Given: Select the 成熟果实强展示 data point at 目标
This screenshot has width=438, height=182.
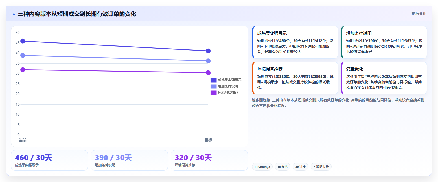Looking at the screenshot, I should point(208,51).
